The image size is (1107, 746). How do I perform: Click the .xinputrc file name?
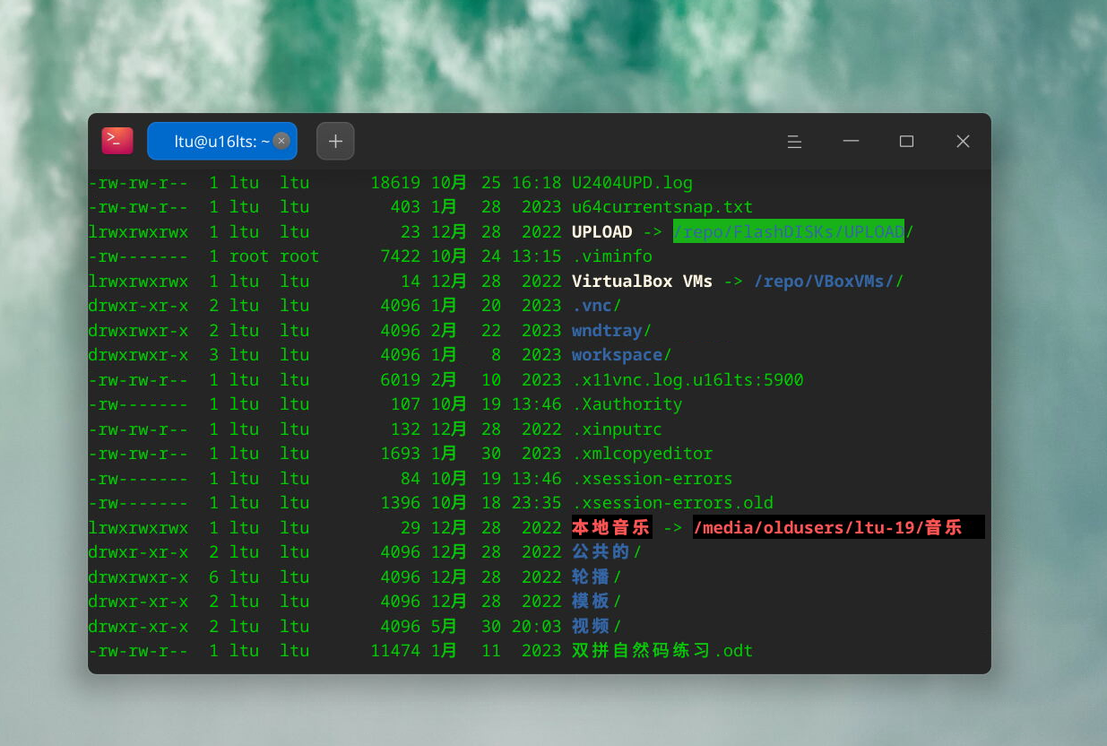pos(618,429)
